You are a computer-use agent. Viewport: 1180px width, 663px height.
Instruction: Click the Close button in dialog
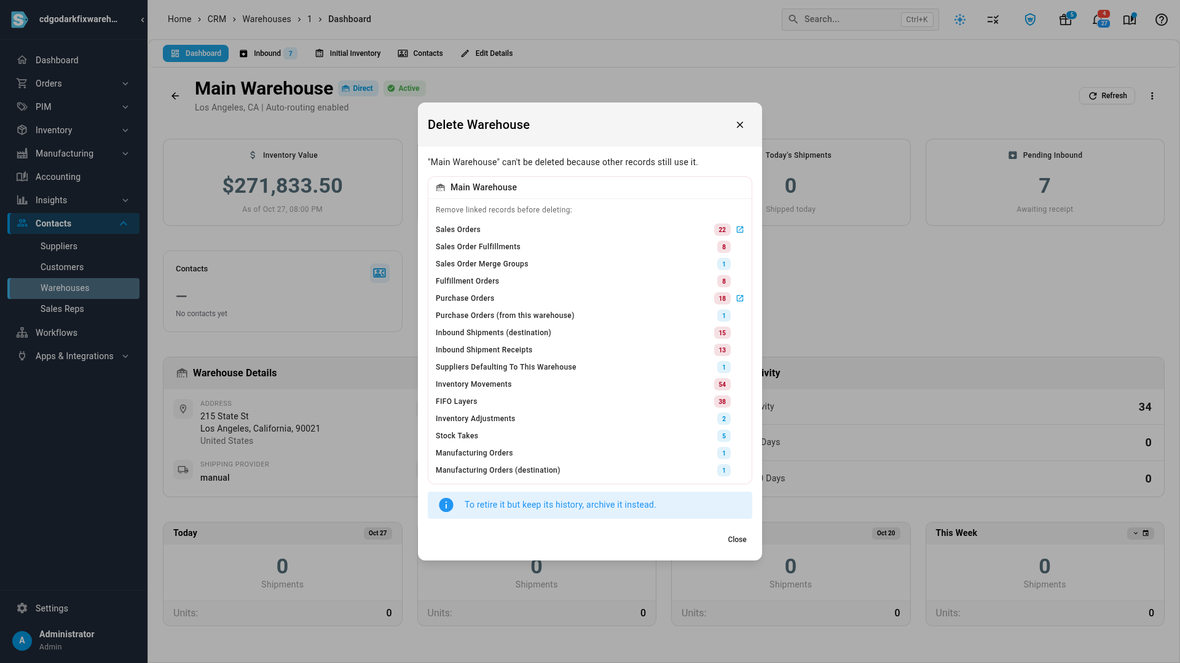737,540
